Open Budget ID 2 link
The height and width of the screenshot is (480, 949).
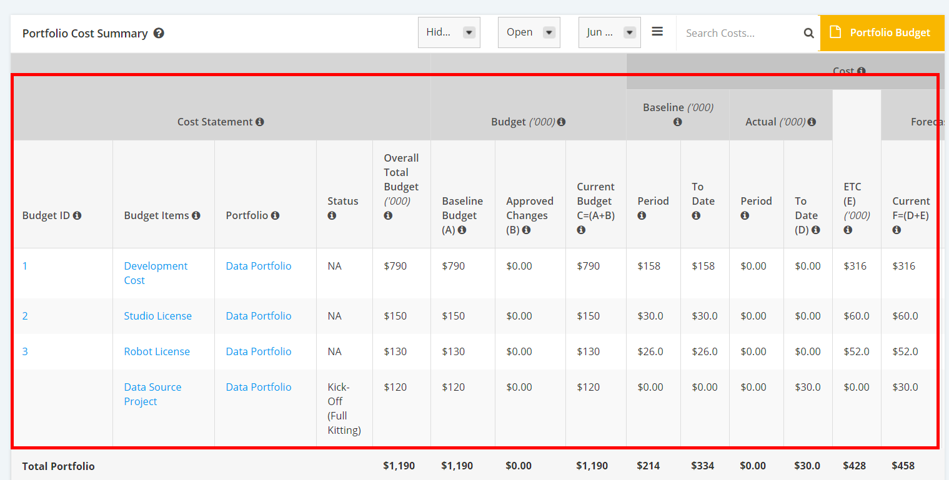pos(25,316)
